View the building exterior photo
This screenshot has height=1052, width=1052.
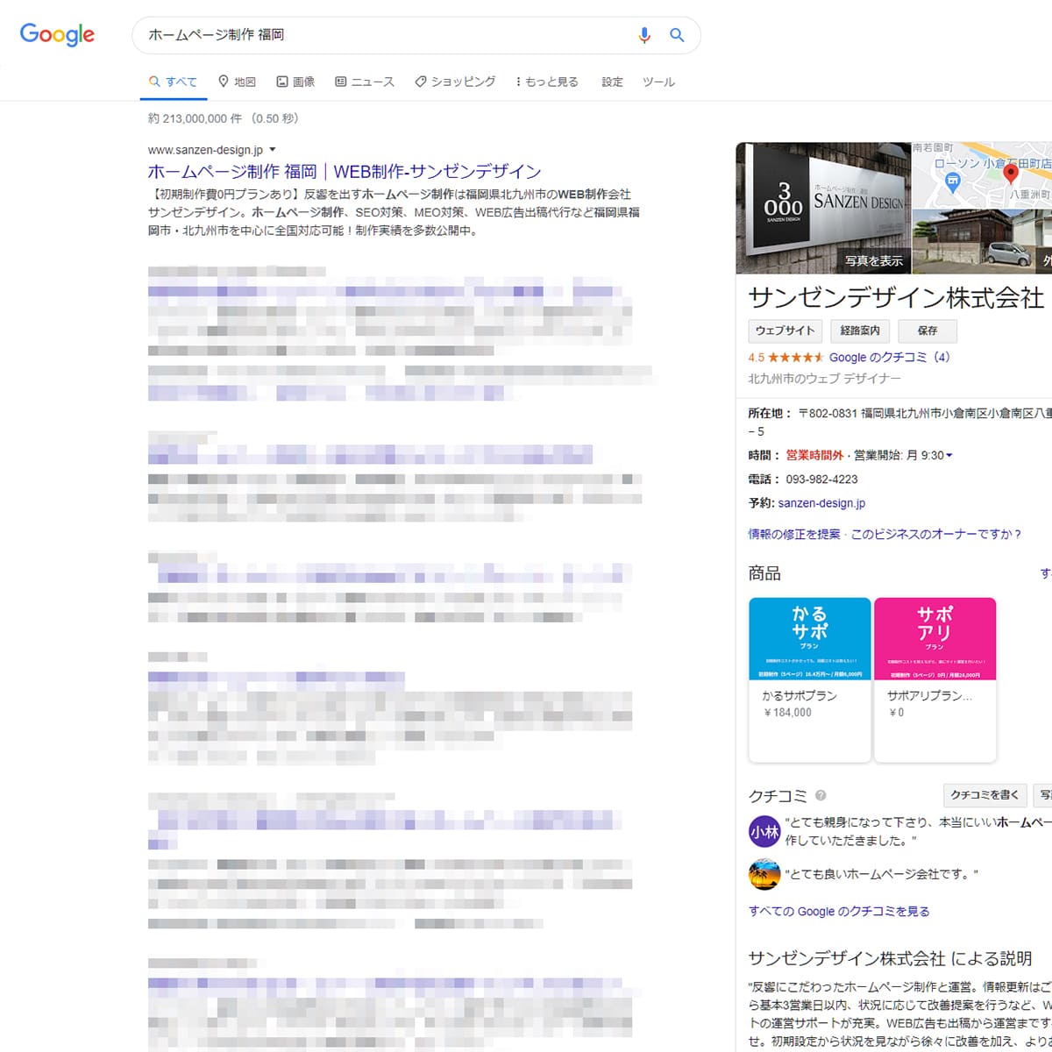coord(982,241)
